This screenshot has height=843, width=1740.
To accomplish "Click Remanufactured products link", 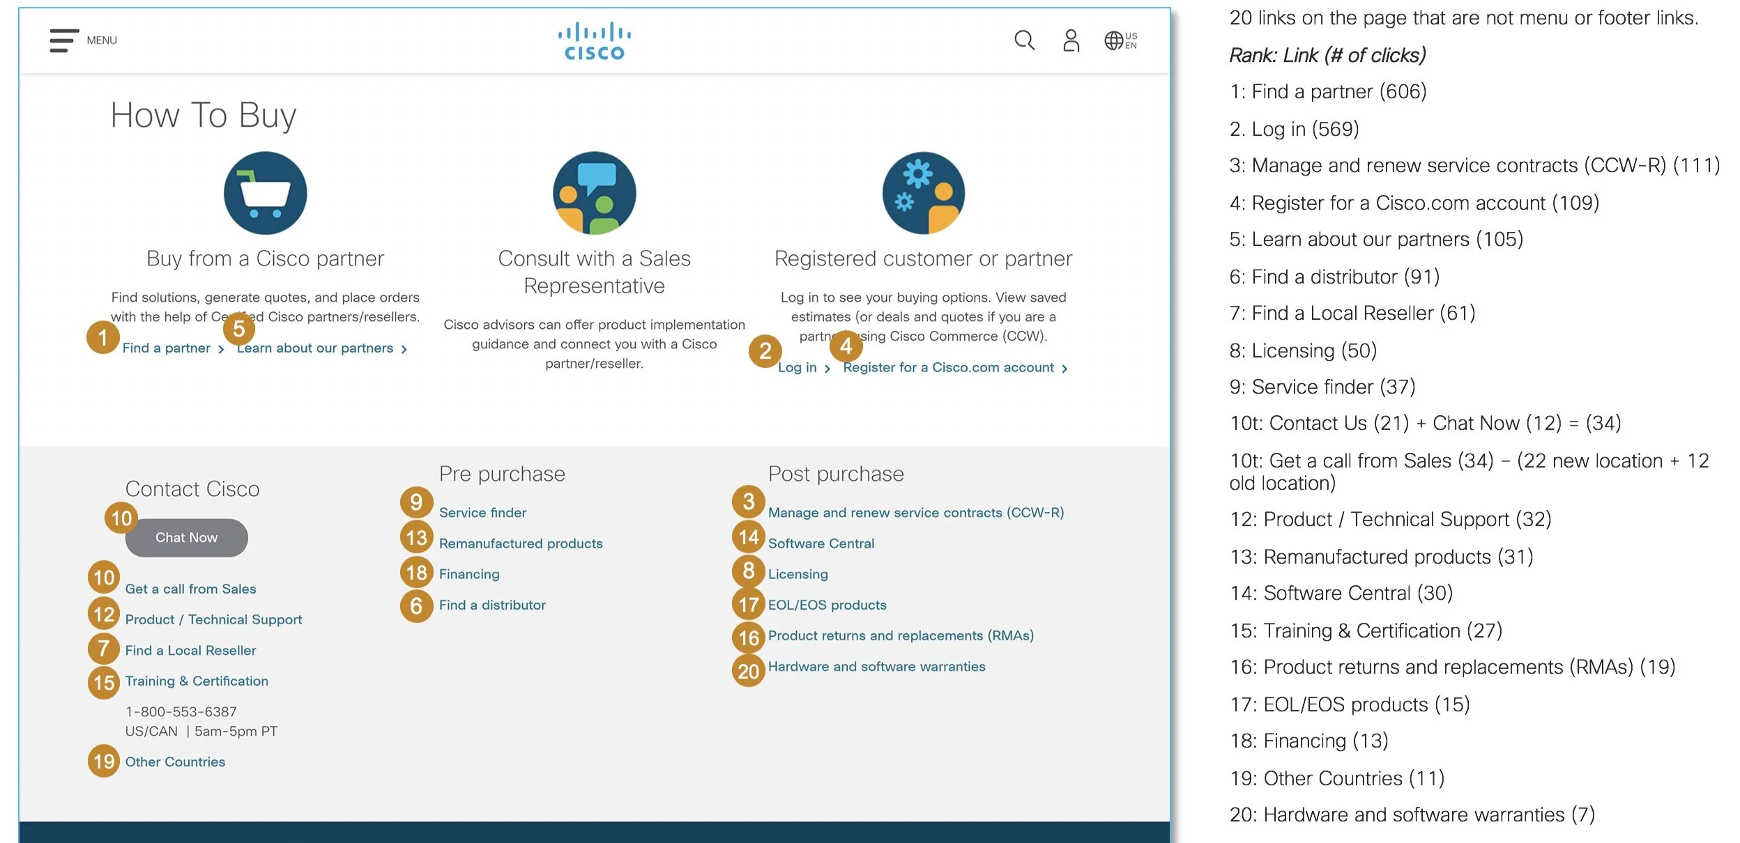I will (521, 543).
